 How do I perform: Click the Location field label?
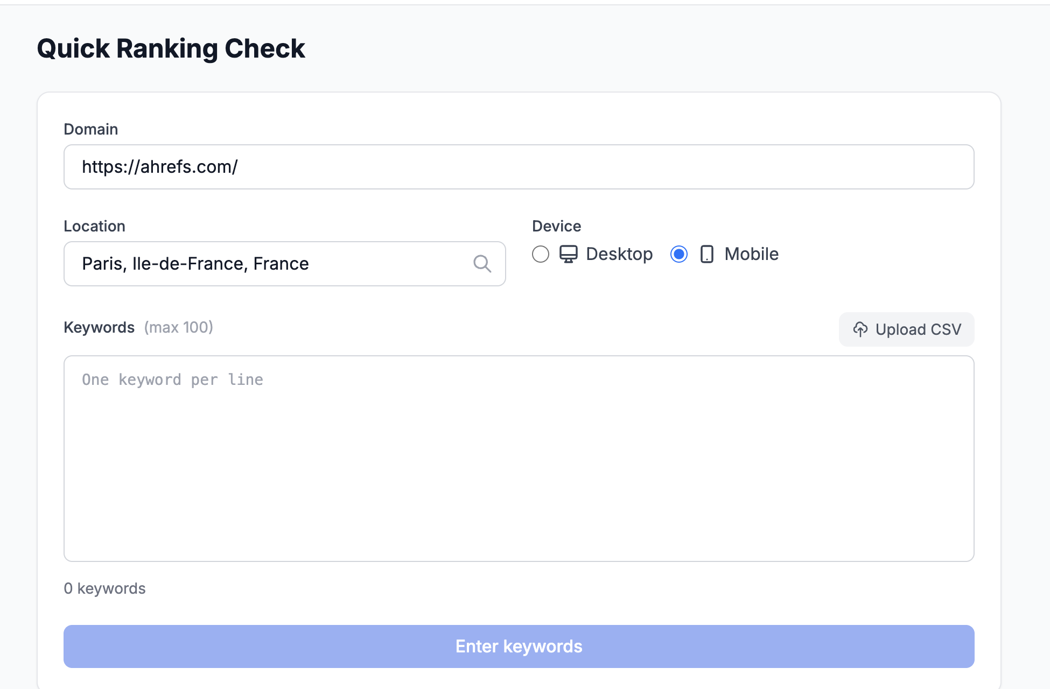pos(94,226)
